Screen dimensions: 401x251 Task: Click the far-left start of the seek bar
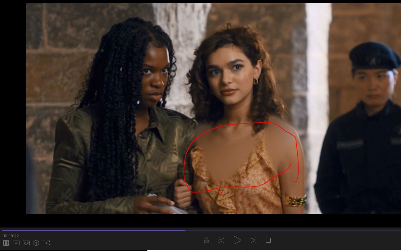3,230
